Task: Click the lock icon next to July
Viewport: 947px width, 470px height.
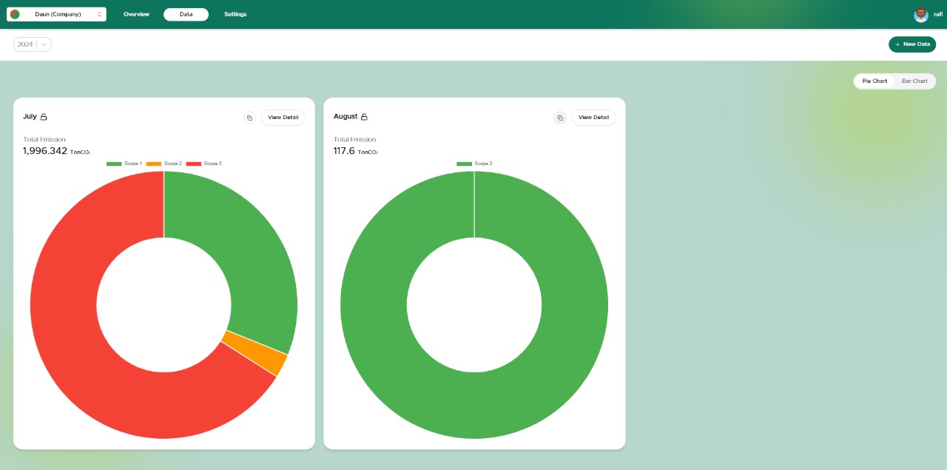Action: (x=44, y=117)
